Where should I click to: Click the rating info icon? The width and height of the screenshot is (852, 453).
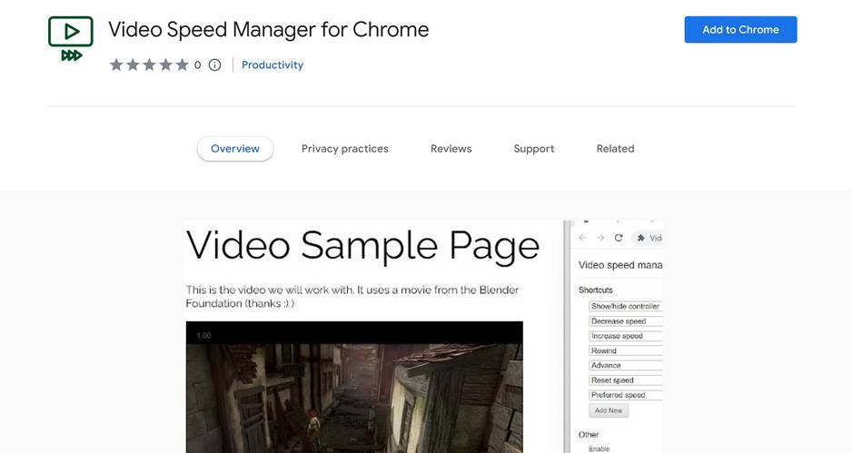pyautogui.click(x=214, y=65)
